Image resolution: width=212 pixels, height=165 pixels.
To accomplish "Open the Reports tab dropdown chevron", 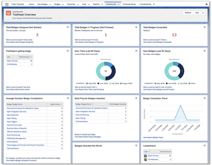I will point(102,4).
